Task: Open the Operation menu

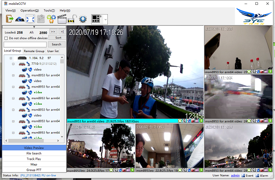Action: coord(30,10)
